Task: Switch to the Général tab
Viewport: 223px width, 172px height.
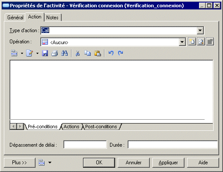Action: pos(15,18)
